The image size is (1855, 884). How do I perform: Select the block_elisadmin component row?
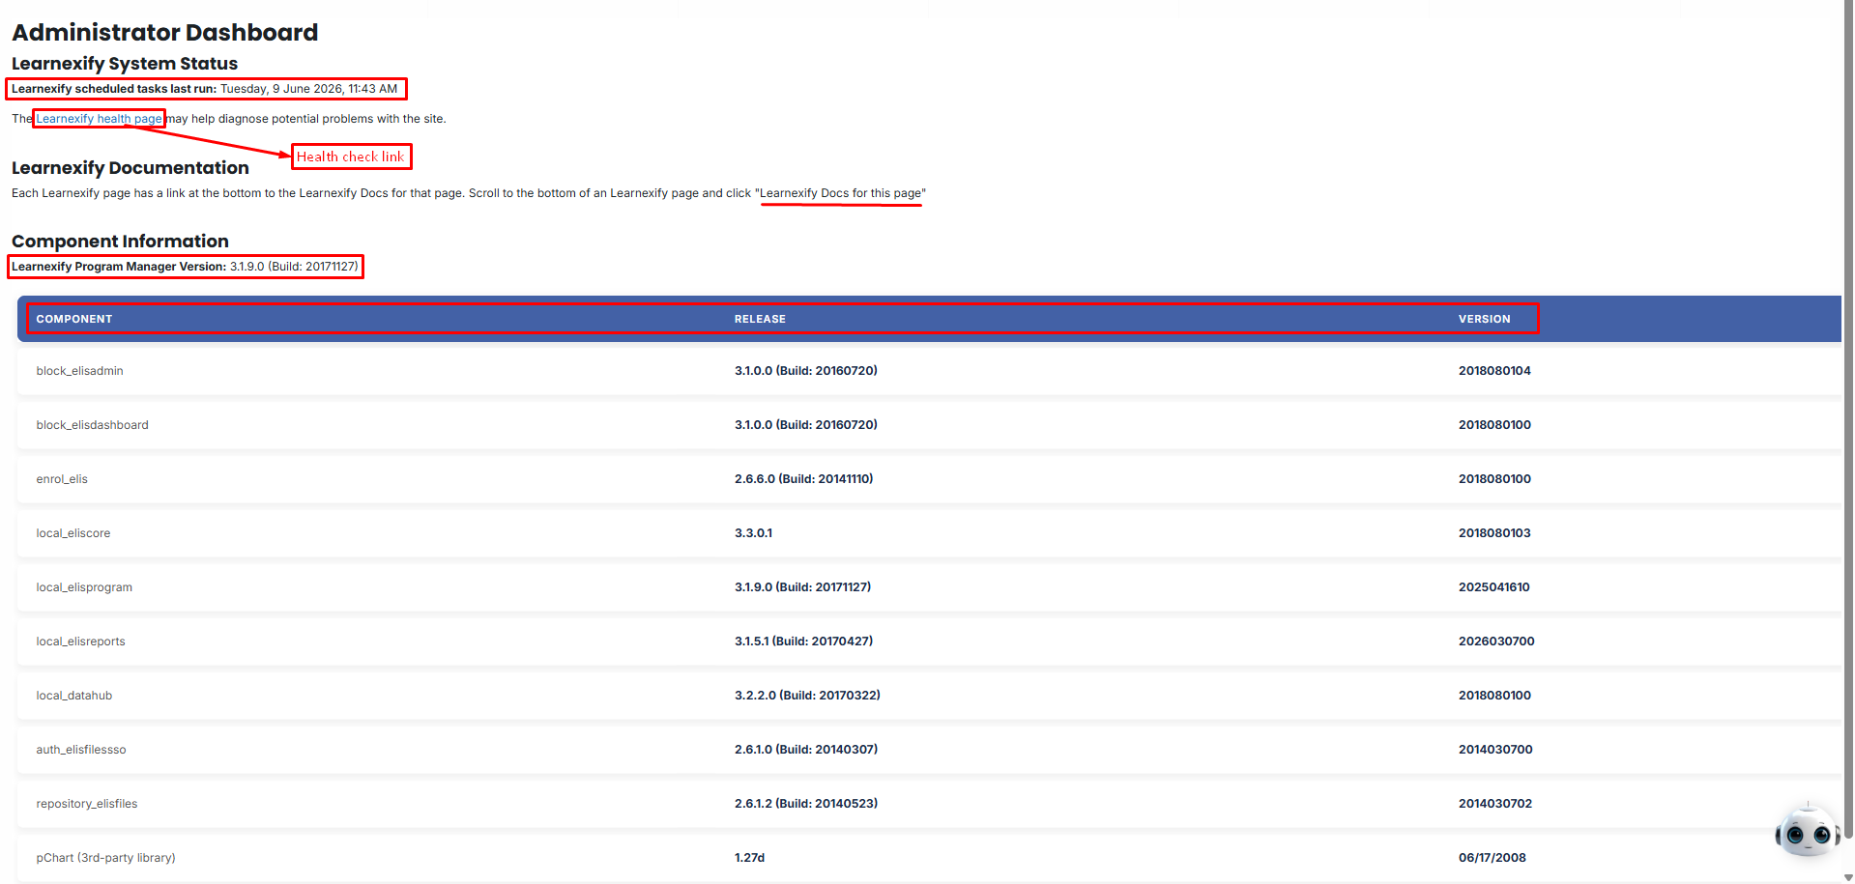[x=929, y=371]
